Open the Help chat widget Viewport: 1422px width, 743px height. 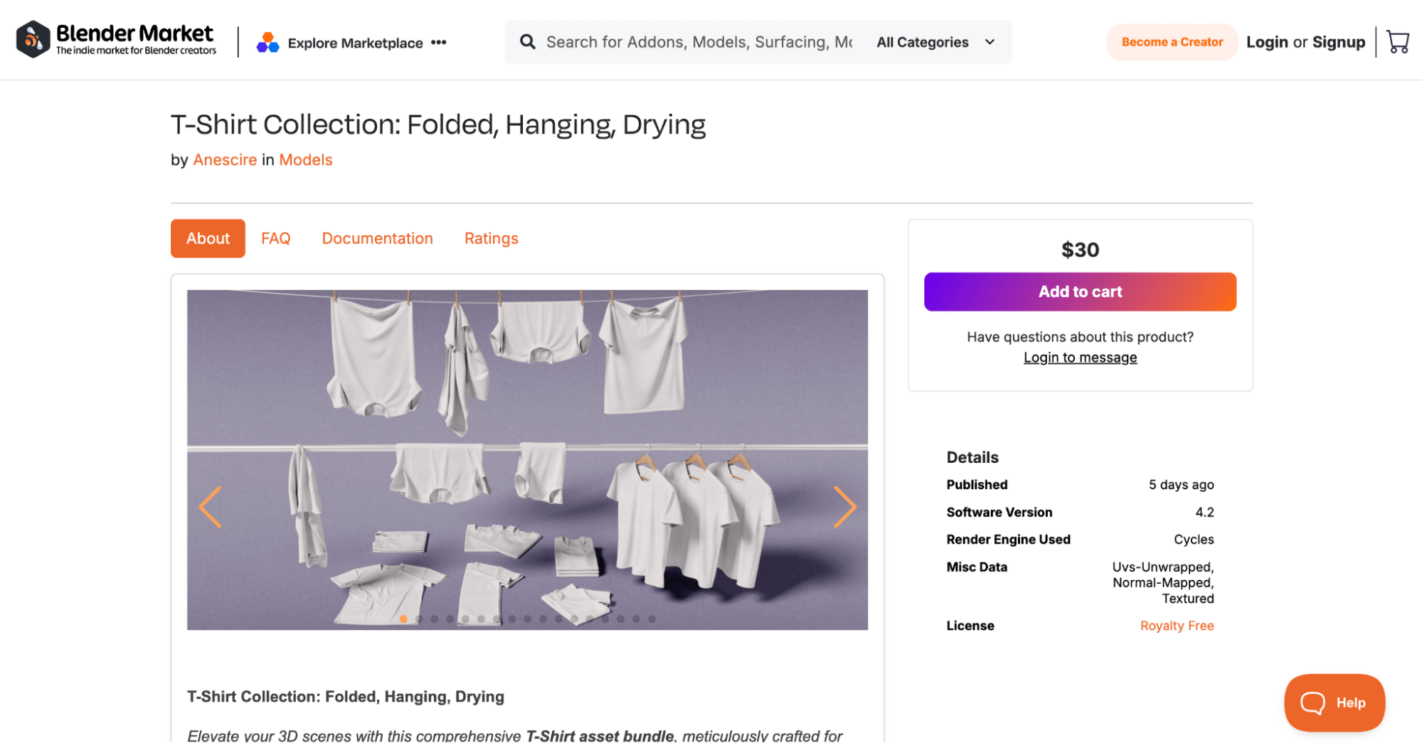(1334, 702)
